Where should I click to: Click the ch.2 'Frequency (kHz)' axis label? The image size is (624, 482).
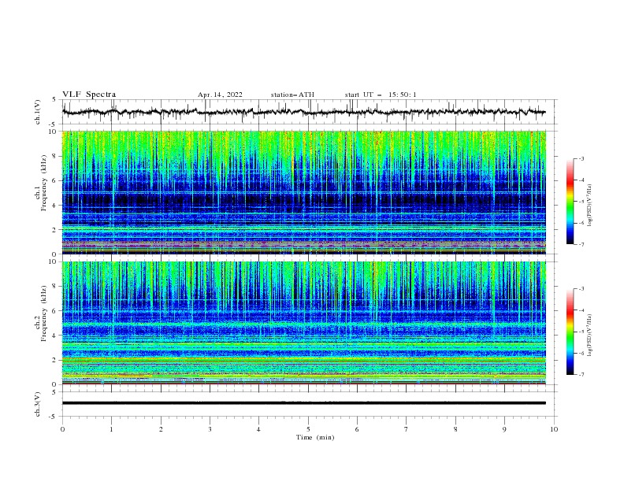pos(44,313)
